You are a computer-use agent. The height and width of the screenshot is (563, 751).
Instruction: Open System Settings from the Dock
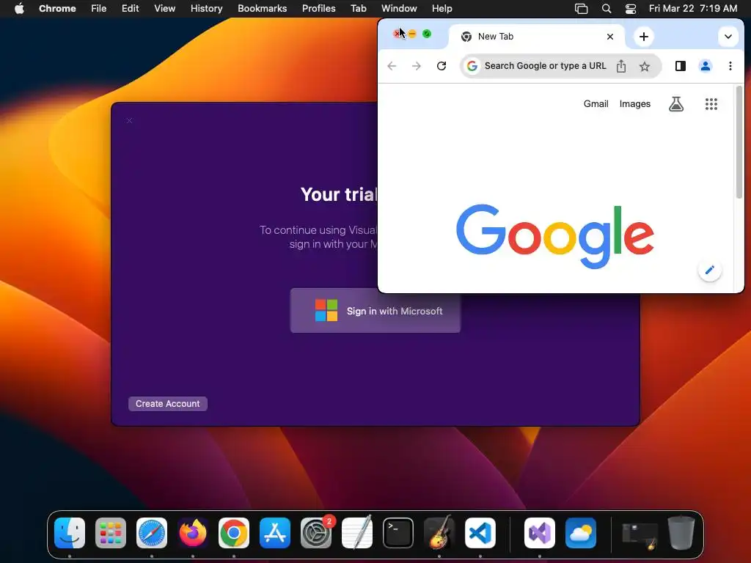pyautogui.click(x=316, y=533)
